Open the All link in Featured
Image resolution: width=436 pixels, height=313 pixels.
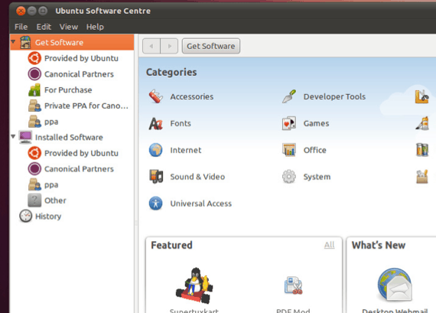[329, 245]
